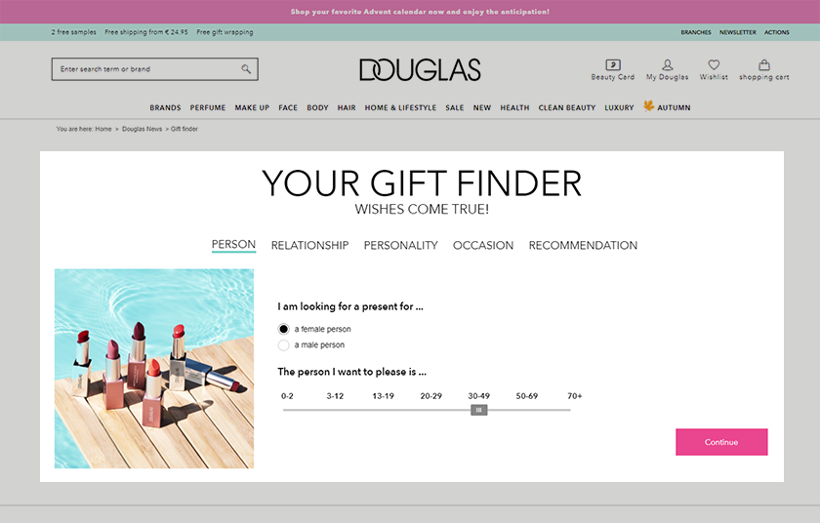Open the Newsletter link
Image resolution: width=820 pixels, height=523 pixels.
(737, 32)
